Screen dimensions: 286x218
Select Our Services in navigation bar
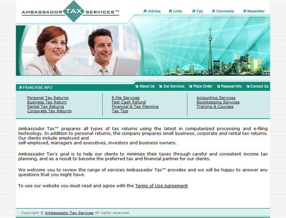[x=174, y=86]
